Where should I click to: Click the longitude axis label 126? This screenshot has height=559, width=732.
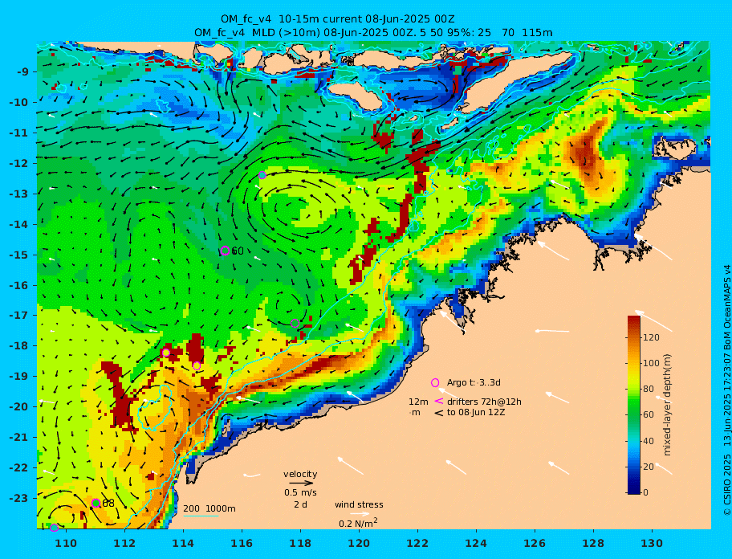pyautogui.click(x=535, y=543)
